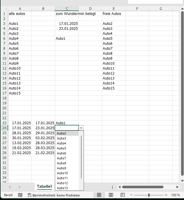Screen dimensions: 184x200
Task: Select column C header
Action: click(67, 9)
